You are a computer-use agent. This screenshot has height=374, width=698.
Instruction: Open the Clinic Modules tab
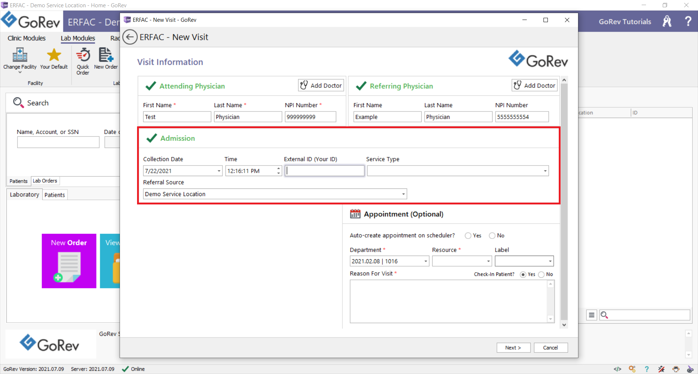27,38
